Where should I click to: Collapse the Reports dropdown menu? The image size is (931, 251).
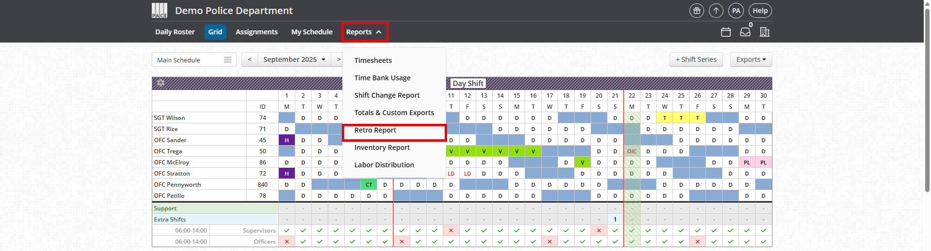tap(364, 32)
